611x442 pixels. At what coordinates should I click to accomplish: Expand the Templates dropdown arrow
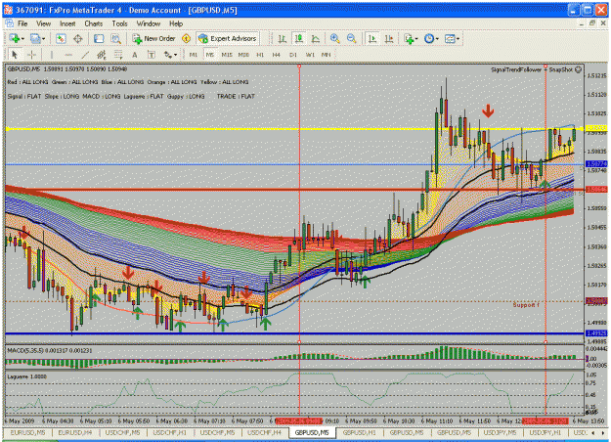(x=458, y=38)
